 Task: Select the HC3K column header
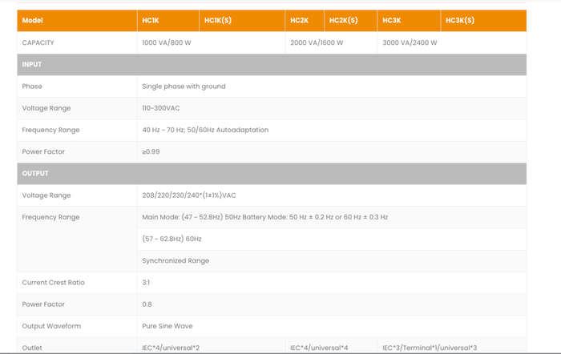click(x=409, y=20)
